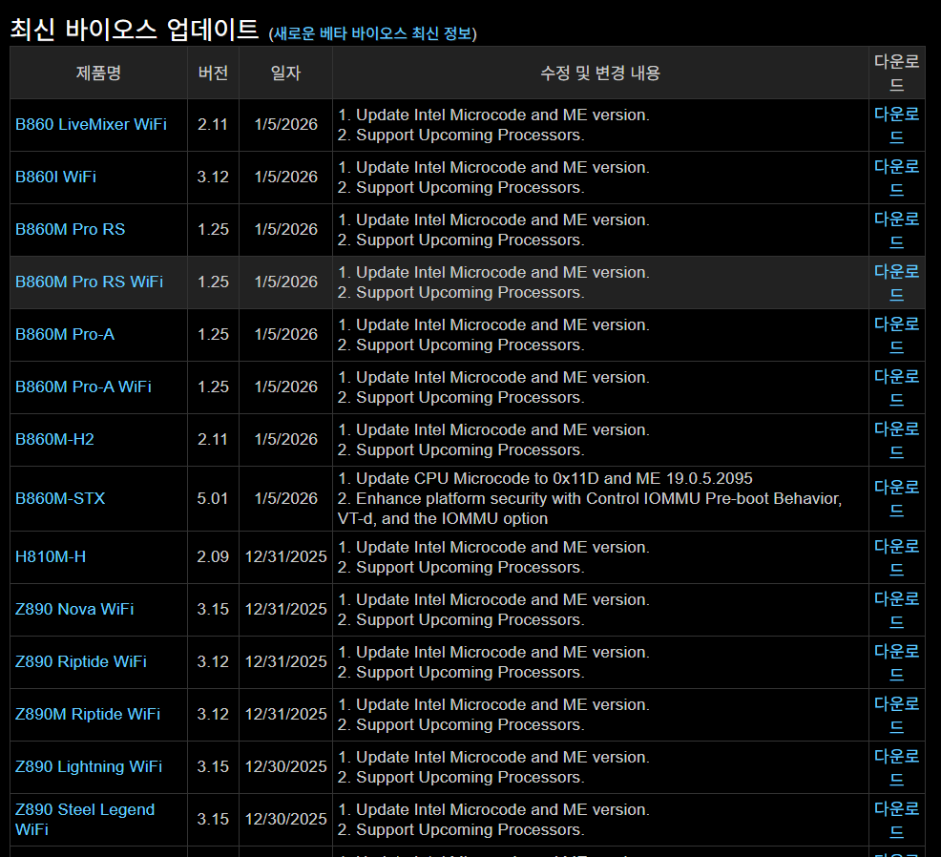Image resolution: width=941 pixels, height=857 pixels.
Task: Select version 5.01 in B860M-STX row
Action: pos(213,499)
